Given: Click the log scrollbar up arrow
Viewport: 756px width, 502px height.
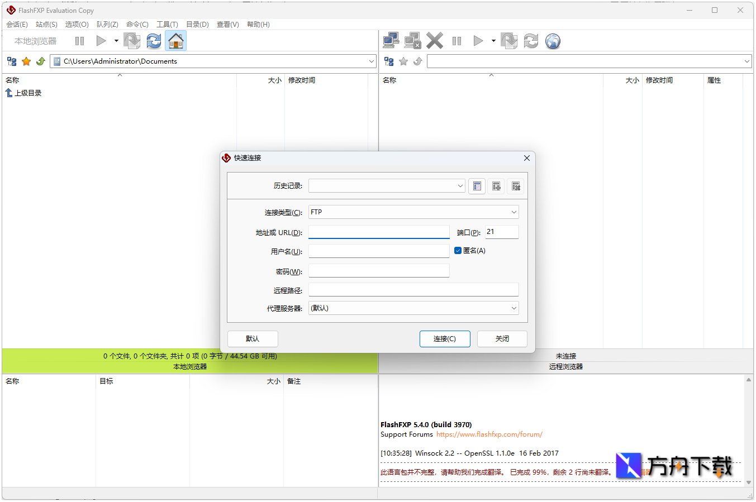Looking at the screenshot, I should click(749, 380).
